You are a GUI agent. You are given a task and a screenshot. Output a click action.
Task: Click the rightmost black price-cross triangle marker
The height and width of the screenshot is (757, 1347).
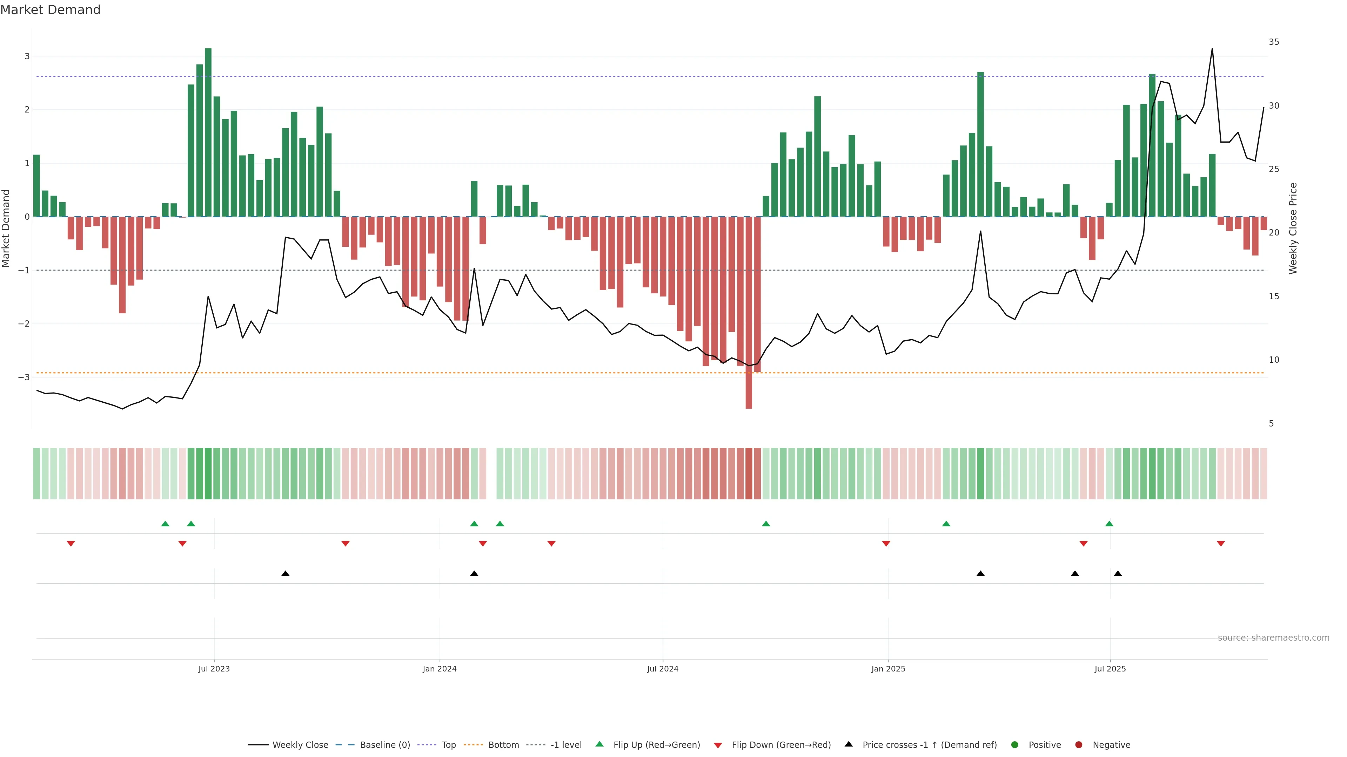click(1118, 574)
